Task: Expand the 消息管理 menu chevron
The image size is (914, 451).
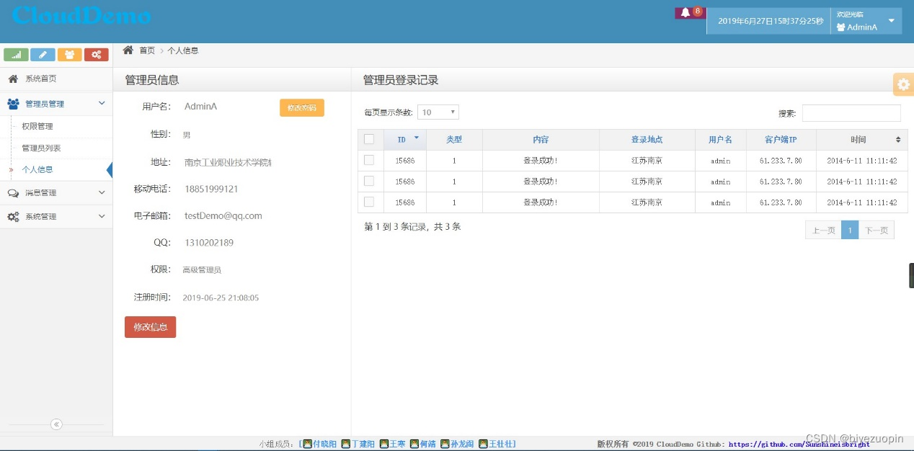Action: pyautogui.click(x=102, y=193)
